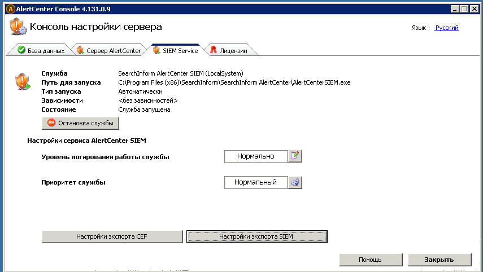
Task: Click the <без зависимостей> value
Action: tap(148, 100)
